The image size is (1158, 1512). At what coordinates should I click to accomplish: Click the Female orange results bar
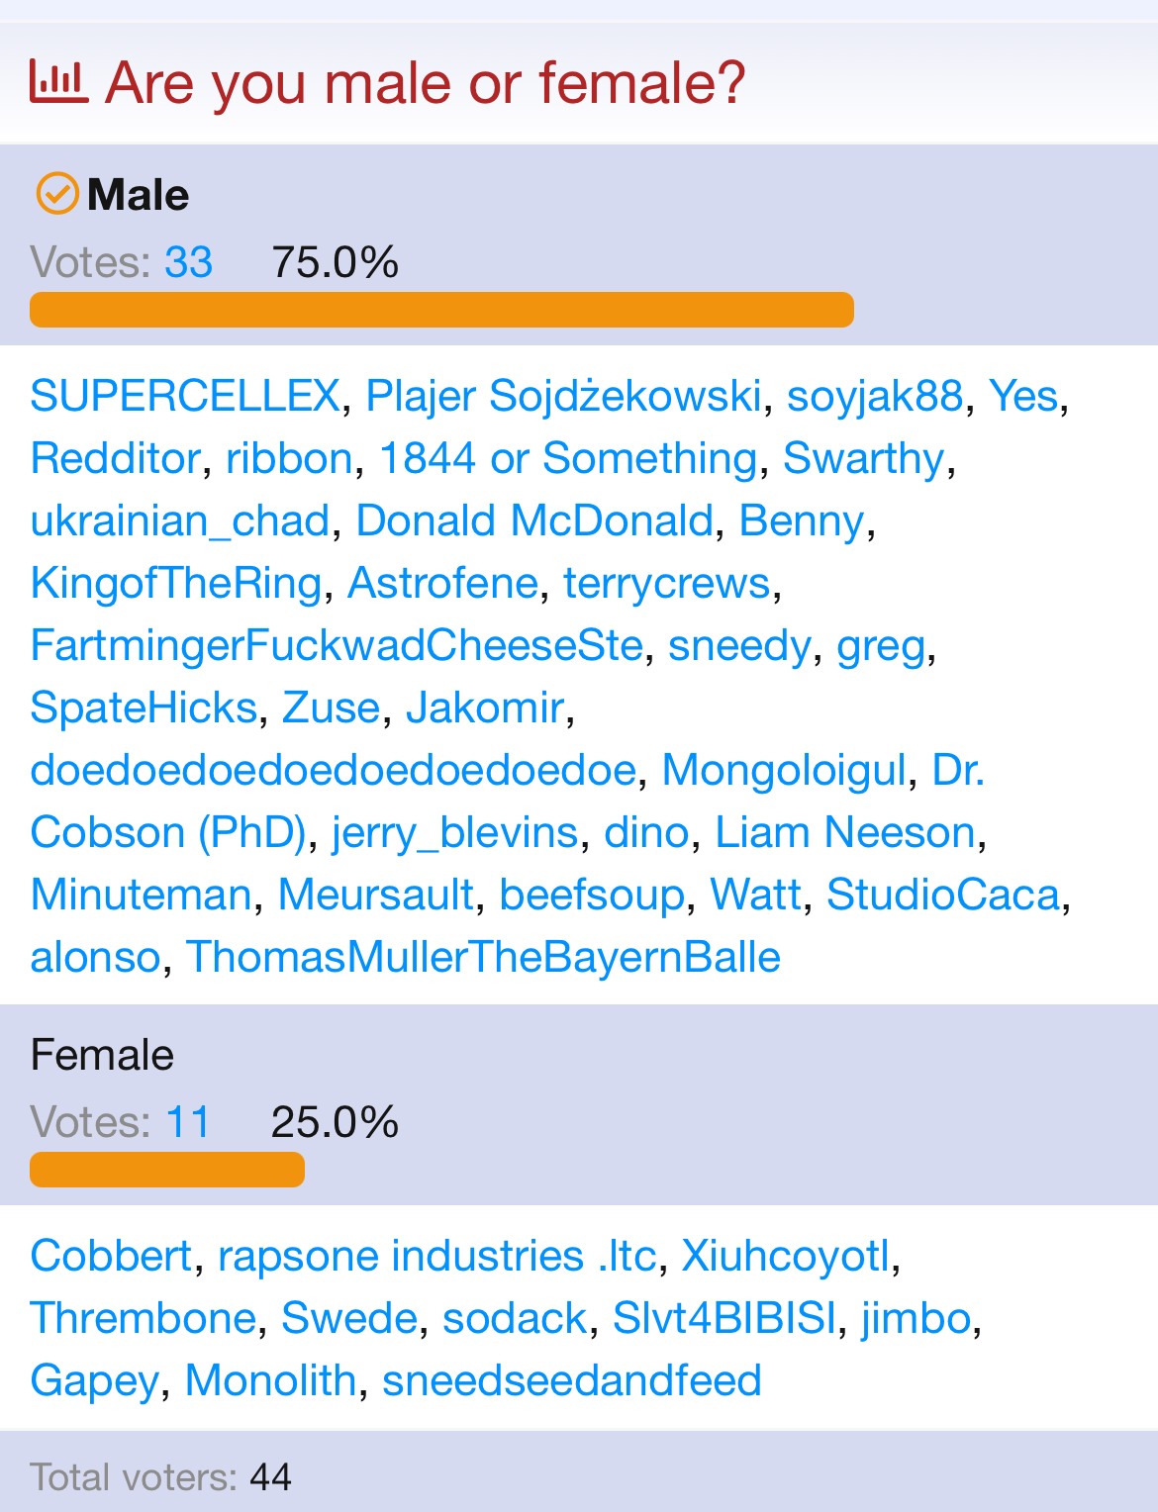(x=167, y=1170)
